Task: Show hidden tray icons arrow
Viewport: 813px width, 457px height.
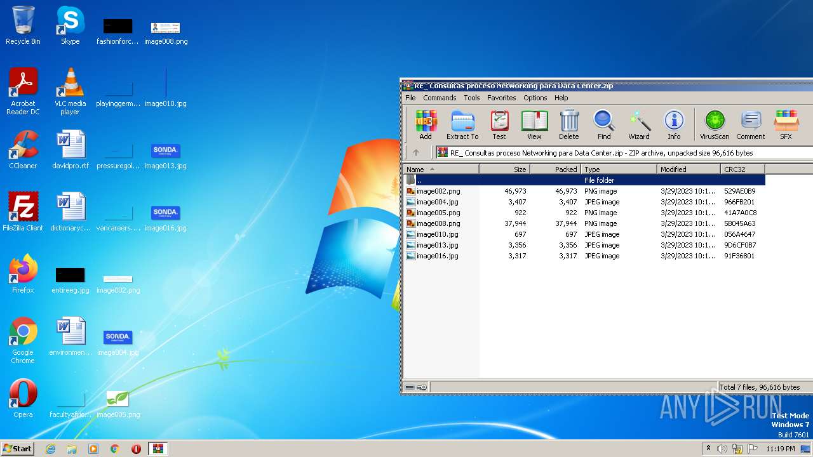Action: [708, 449]
